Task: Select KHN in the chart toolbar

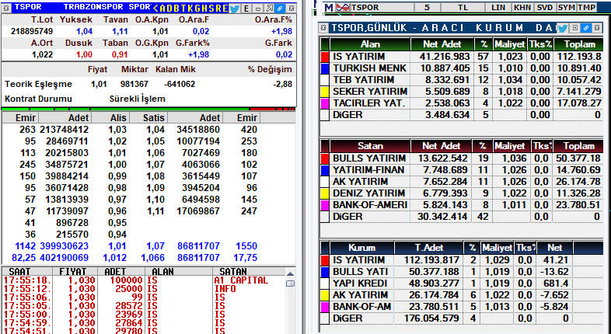Action: (x=522, y=7)
